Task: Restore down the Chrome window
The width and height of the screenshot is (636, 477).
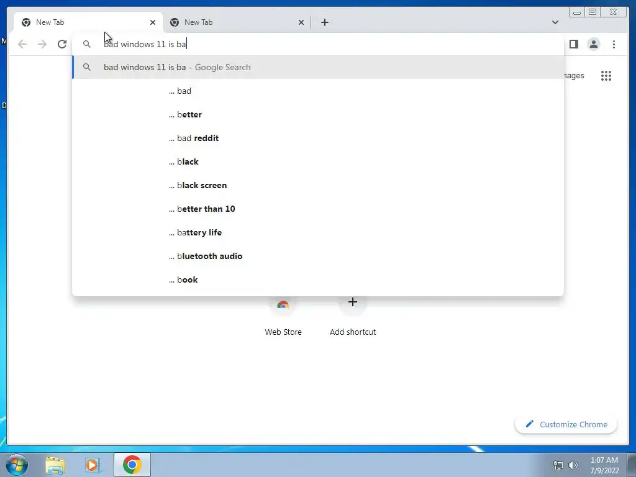Action: pos(592,12)
